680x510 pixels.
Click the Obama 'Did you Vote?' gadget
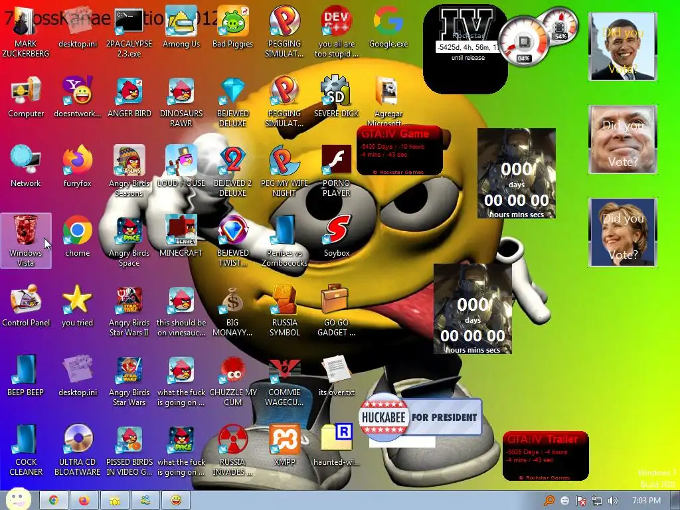(x=623, y=46)
